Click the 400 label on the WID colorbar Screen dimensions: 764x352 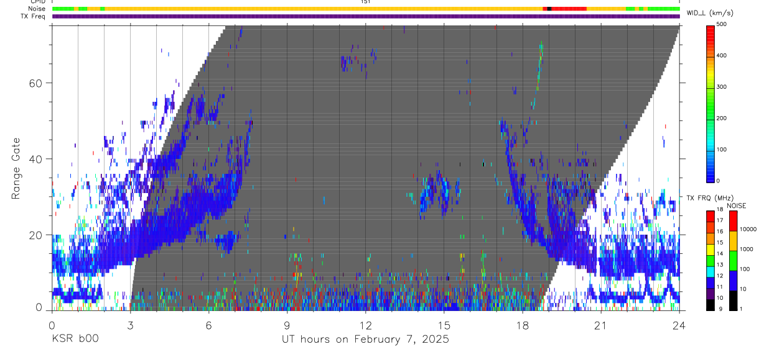(722, 56)
